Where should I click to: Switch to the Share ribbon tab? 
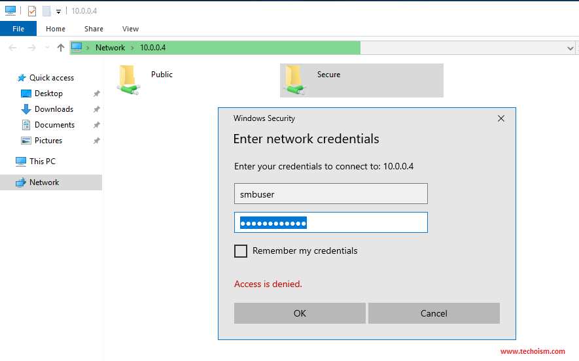click(x=94, y=29)
